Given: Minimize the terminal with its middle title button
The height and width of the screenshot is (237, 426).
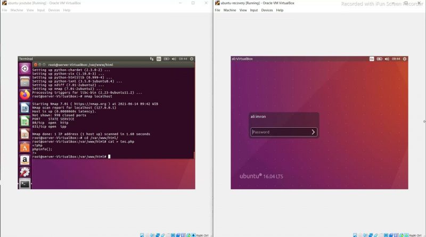Looking at the screenshot, I should pos(39,64).
